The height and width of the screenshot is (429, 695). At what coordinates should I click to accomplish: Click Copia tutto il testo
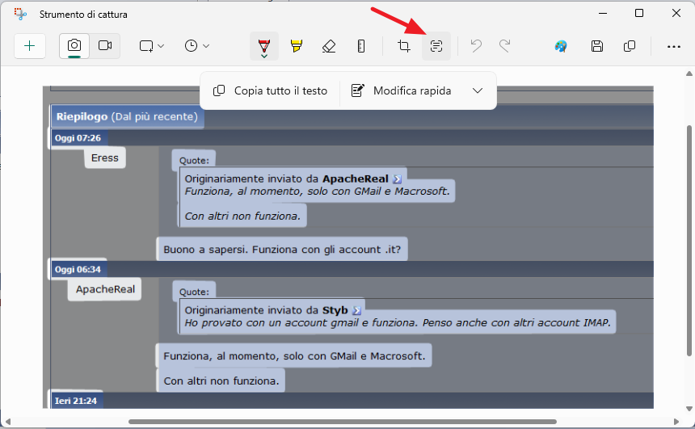tap(271, 90)
